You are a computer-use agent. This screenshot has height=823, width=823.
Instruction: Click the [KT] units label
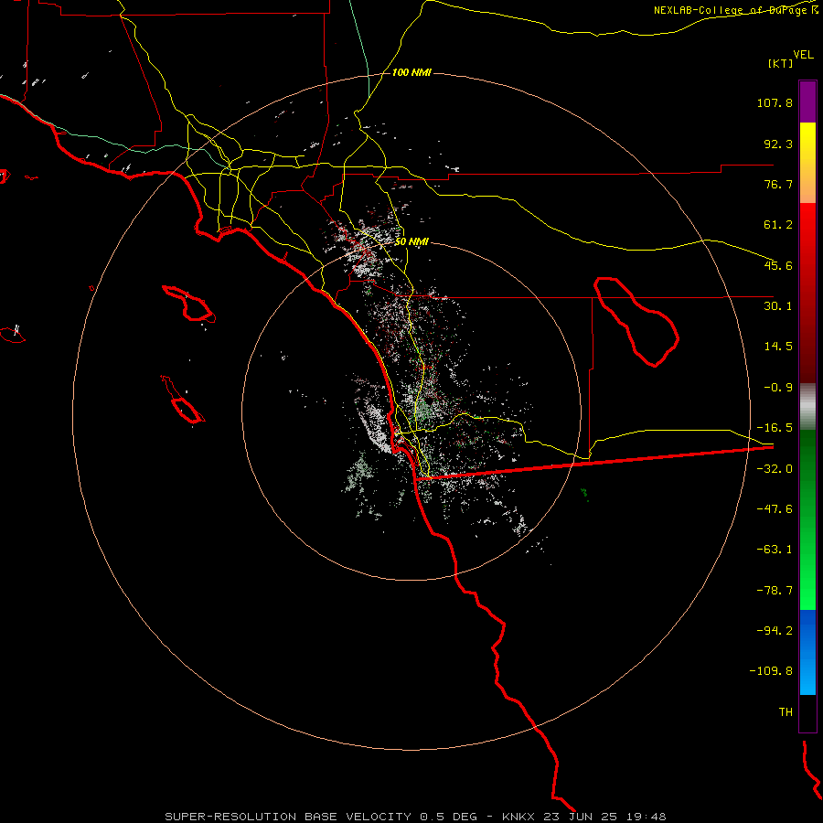click(x=781, y=63)
